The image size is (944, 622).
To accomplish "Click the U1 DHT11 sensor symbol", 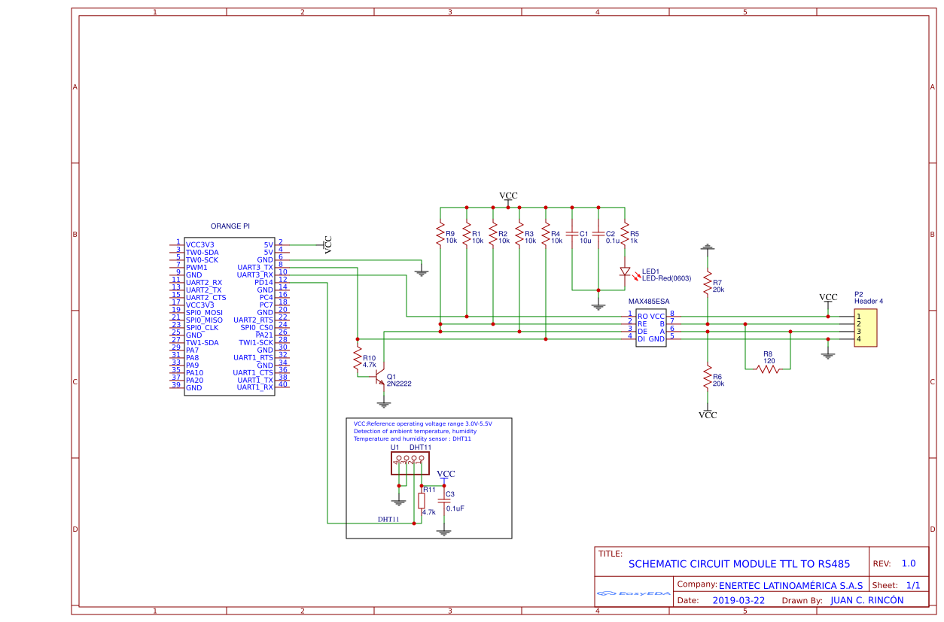I will pos(410,464).
